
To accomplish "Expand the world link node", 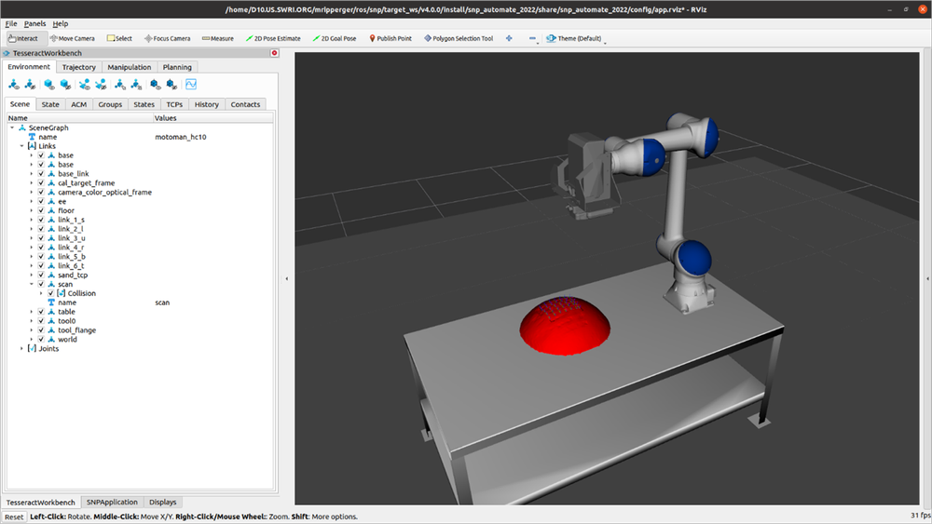I will coord(32,340).
